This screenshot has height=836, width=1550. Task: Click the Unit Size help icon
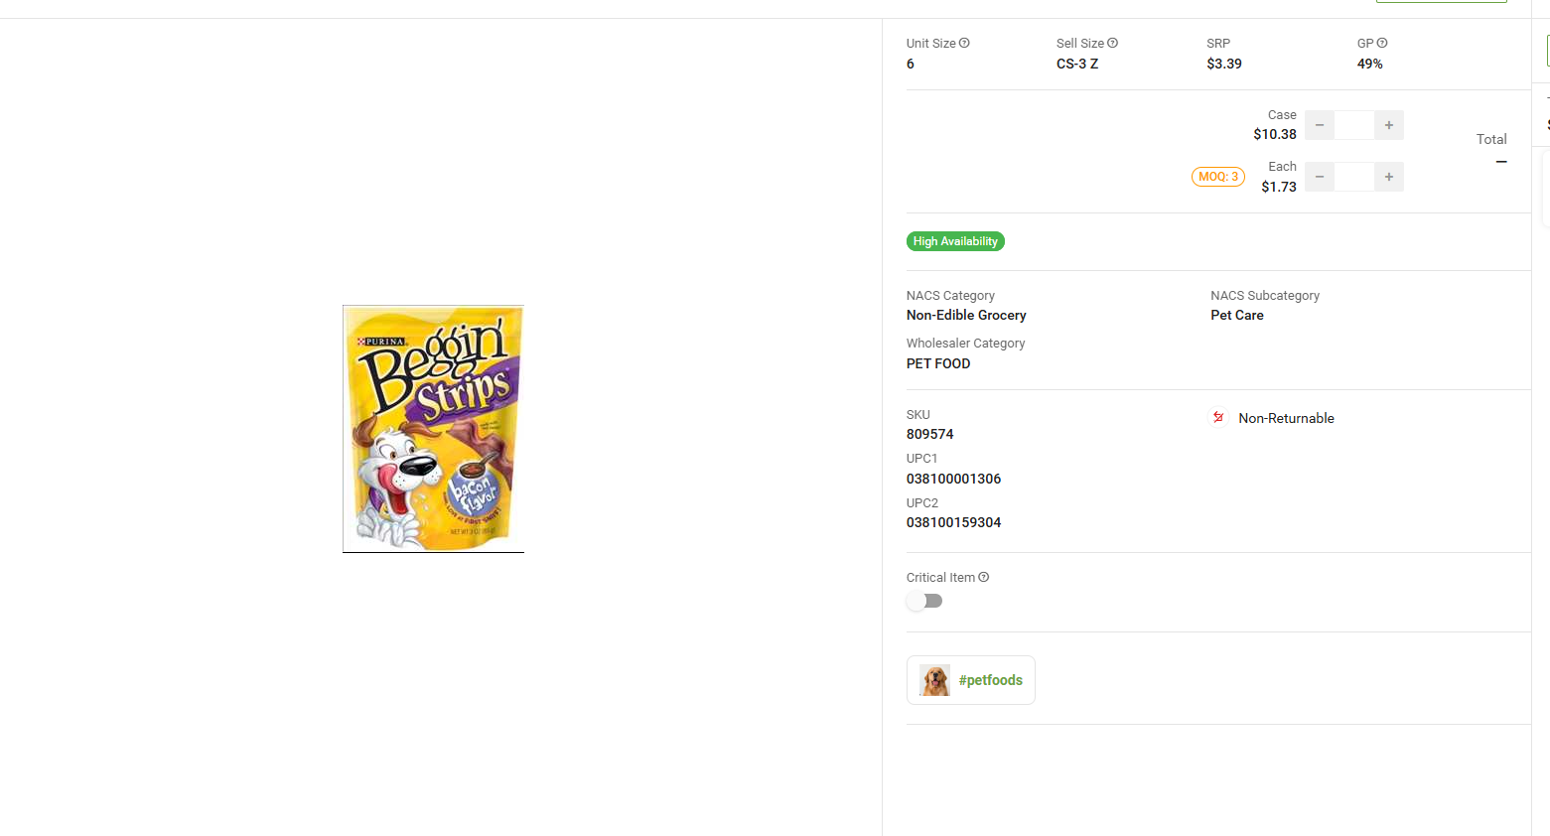964,43
